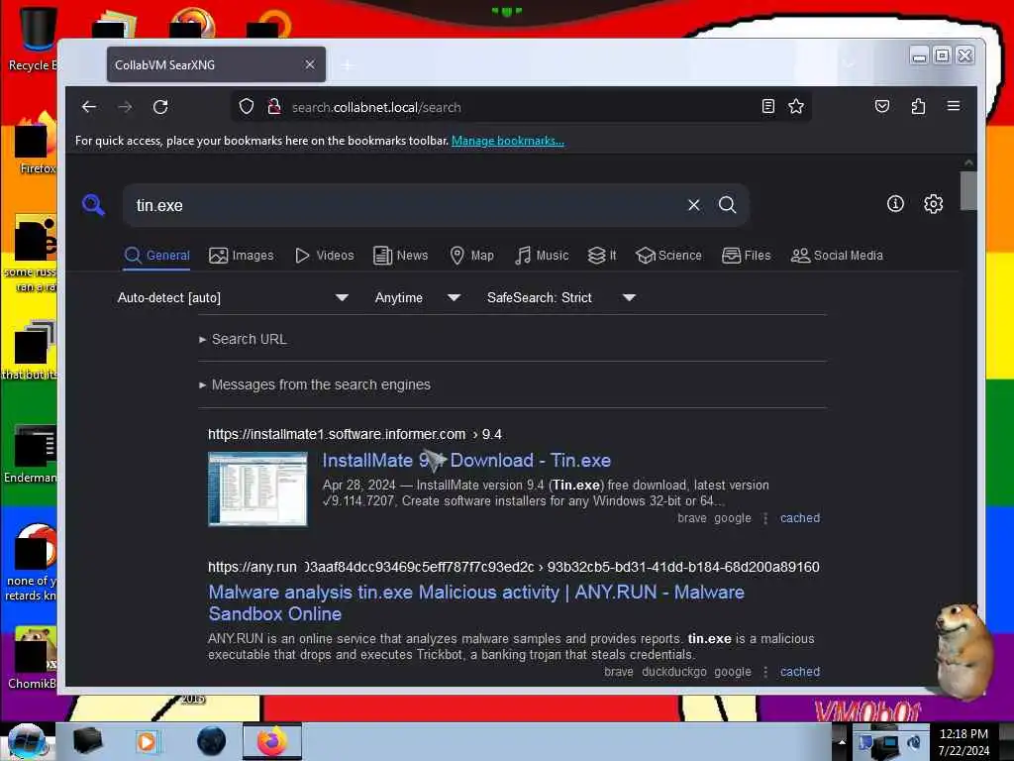Screen dimensions: 1014x761
Task: Switch to the Science tab
Action: click(x=668, y=256)
